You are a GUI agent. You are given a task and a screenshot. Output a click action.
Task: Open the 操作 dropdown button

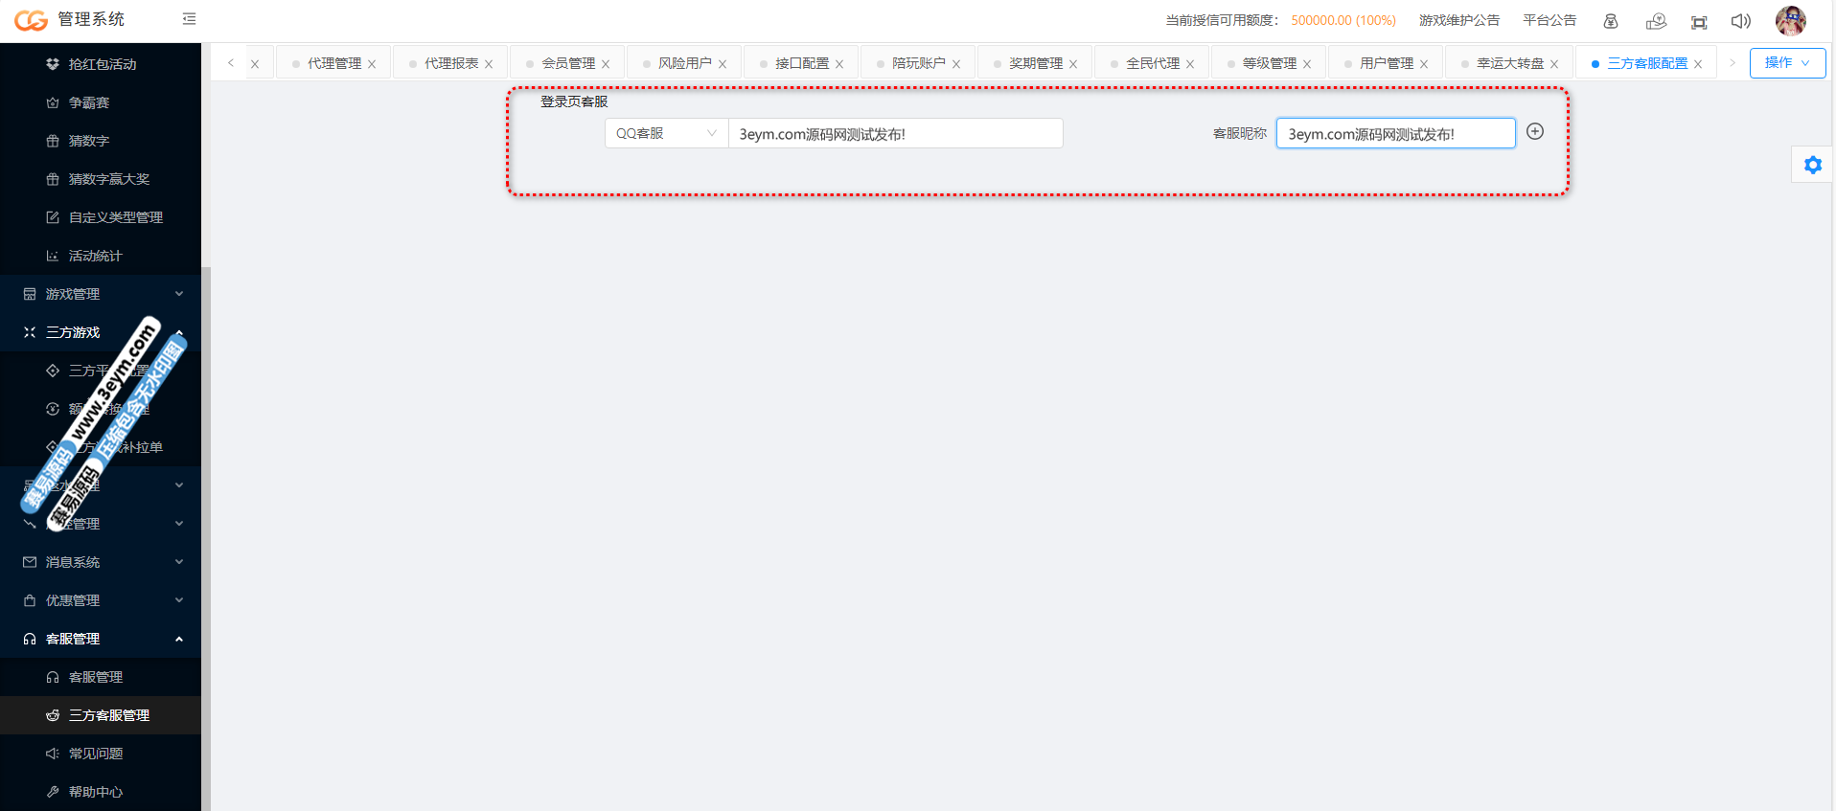[x=1787, y=63]
